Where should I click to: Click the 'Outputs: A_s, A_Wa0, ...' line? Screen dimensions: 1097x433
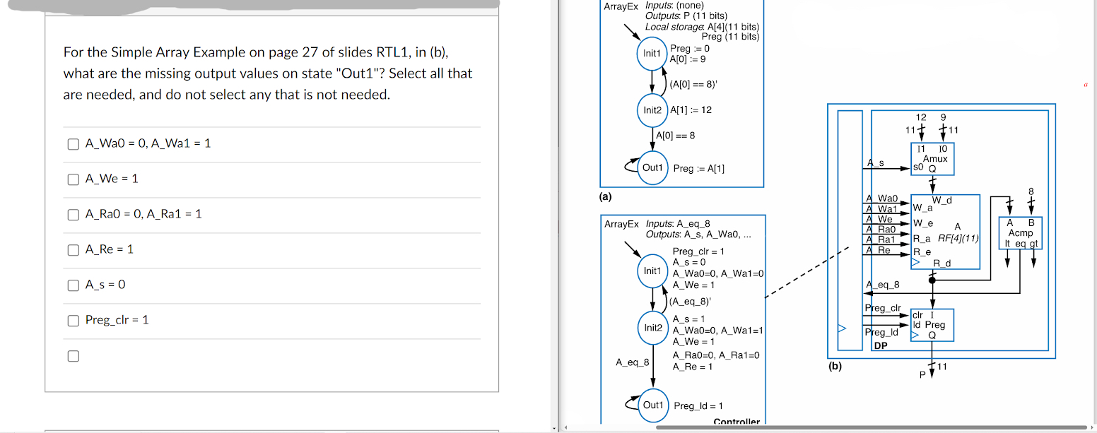coord(698,234)
